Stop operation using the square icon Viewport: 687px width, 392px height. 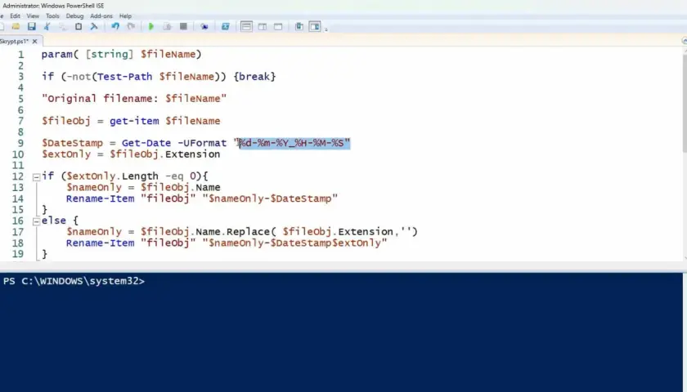[x=183, y=27]
